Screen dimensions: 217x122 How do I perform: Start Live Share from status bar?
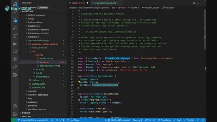[73, 120]
